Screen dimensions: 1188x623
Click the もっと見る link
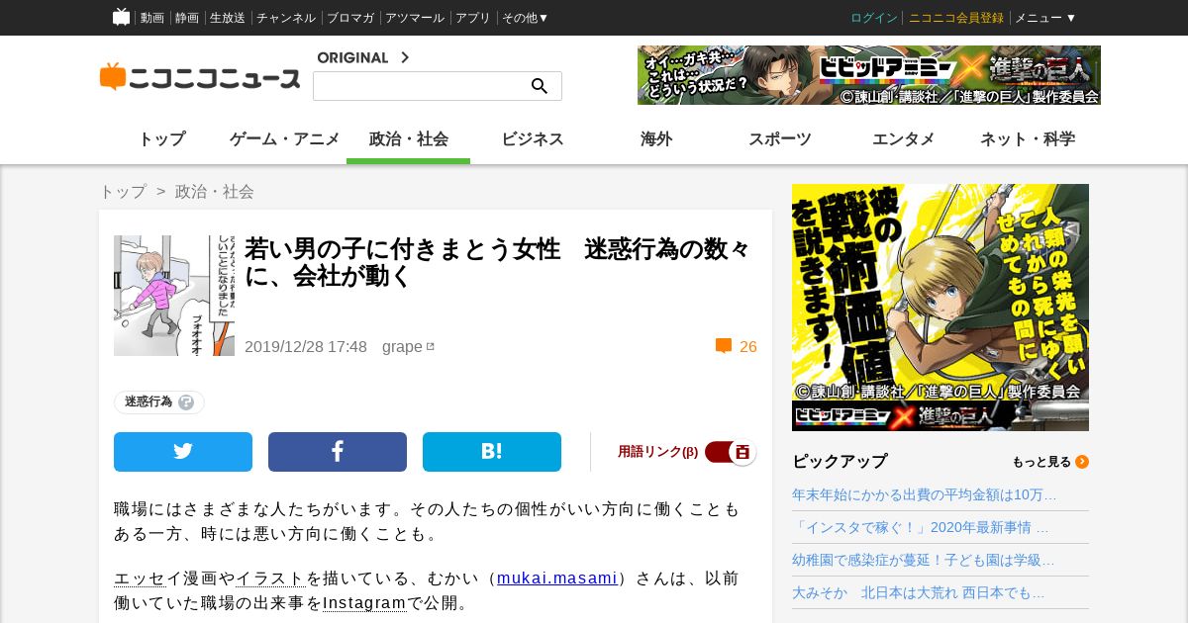click(x=1040, y=462)
